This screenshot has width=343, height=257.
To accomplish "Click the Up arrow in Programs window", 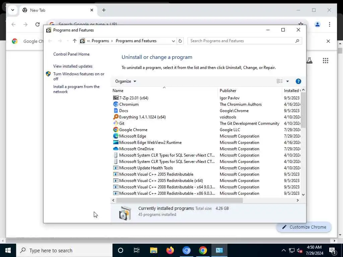I will click(x=75, y=41).
